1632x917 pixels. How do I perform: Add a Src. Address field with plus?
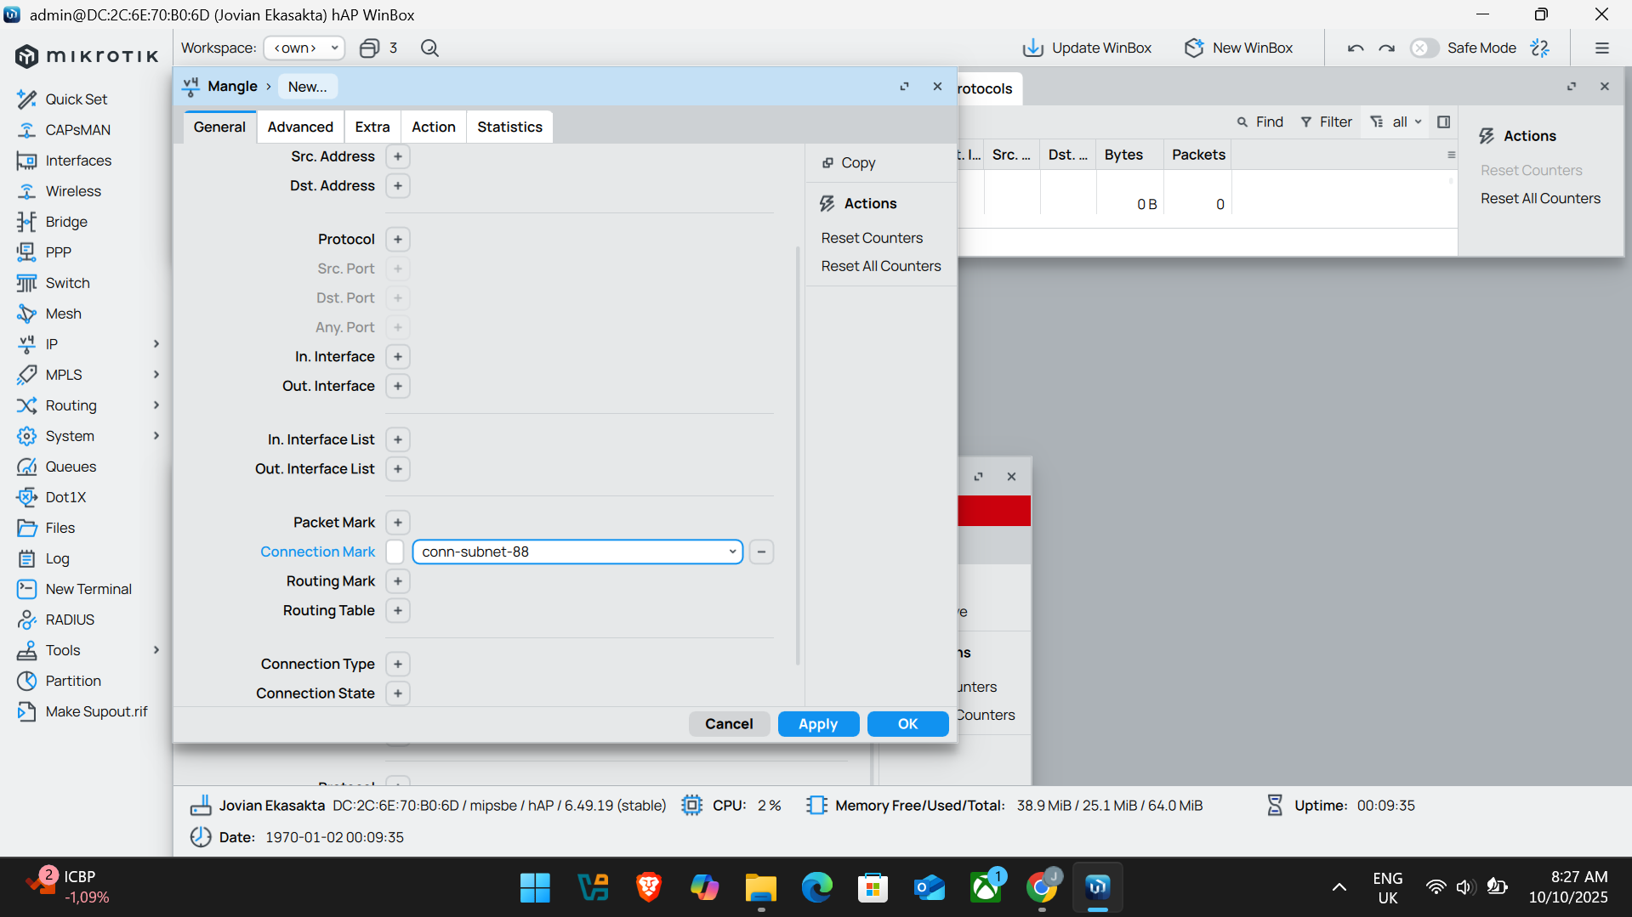point(397,156)
